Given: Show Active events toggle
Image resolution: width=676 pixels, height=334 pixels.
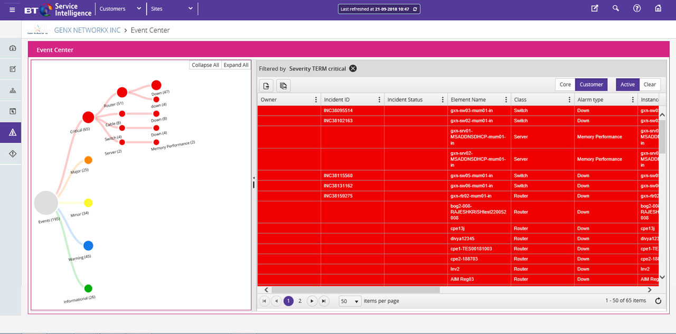Looking at the screenshot, I should pyautogui.click(x=627, y=85).
